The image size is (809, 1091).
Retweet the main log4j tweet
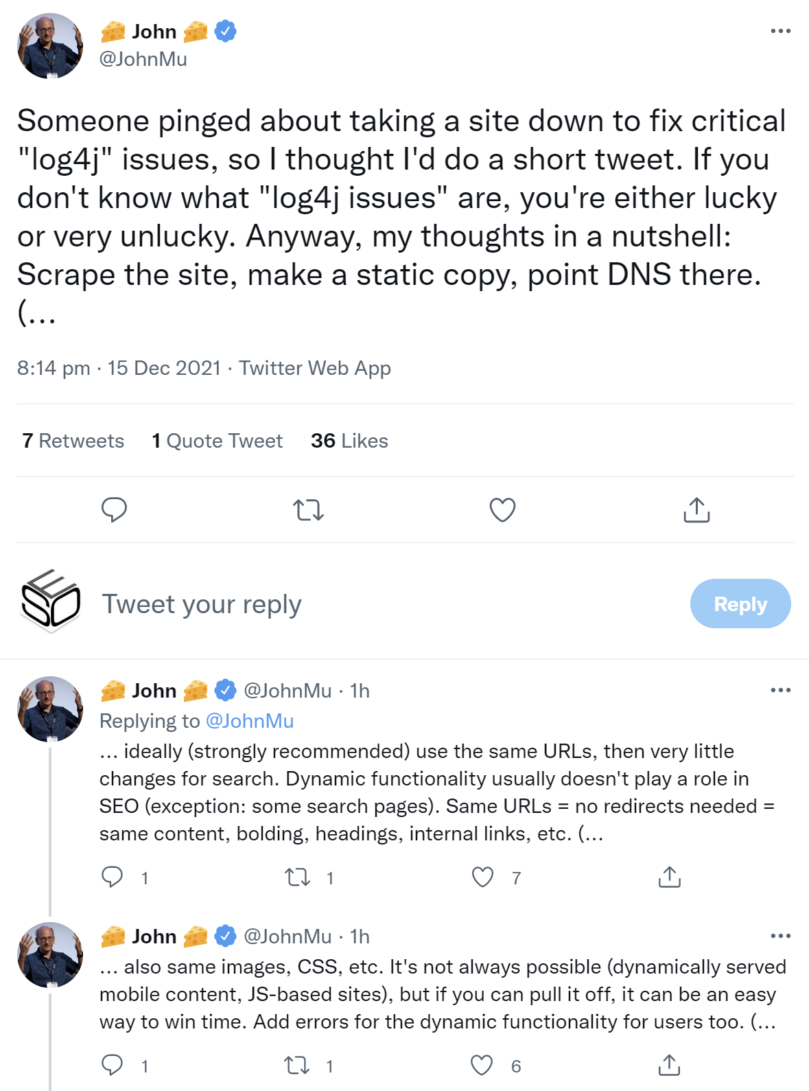[309, 510]
